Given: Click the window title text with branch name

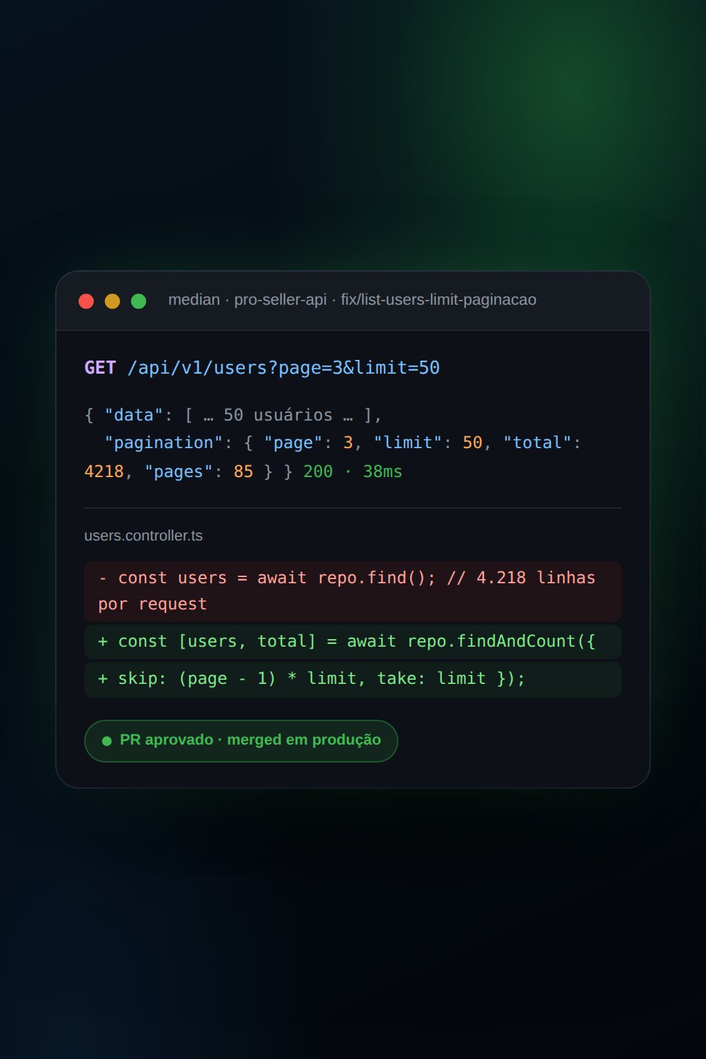Looking at the screenshot, I should (x=352, y=300).
